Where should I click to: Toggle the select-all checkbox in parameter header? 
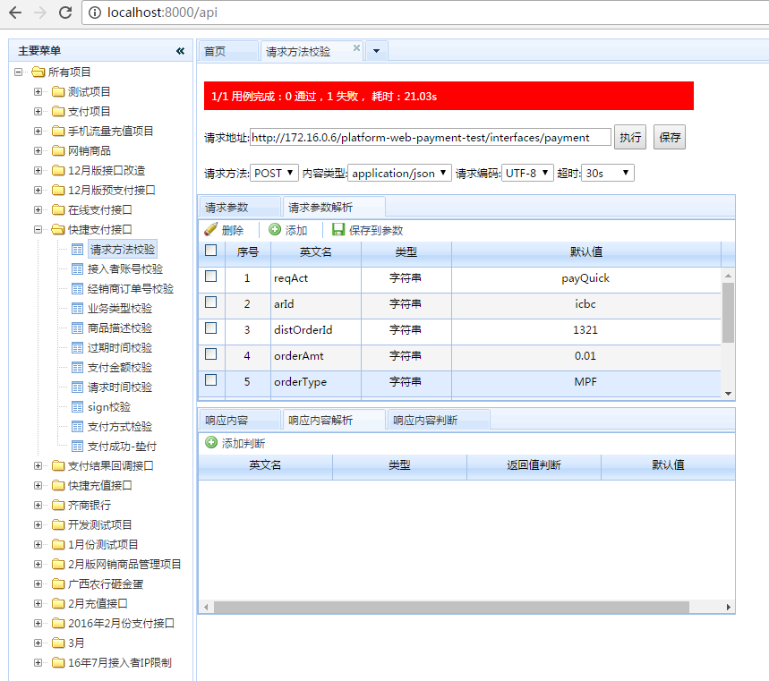(211, 251)
